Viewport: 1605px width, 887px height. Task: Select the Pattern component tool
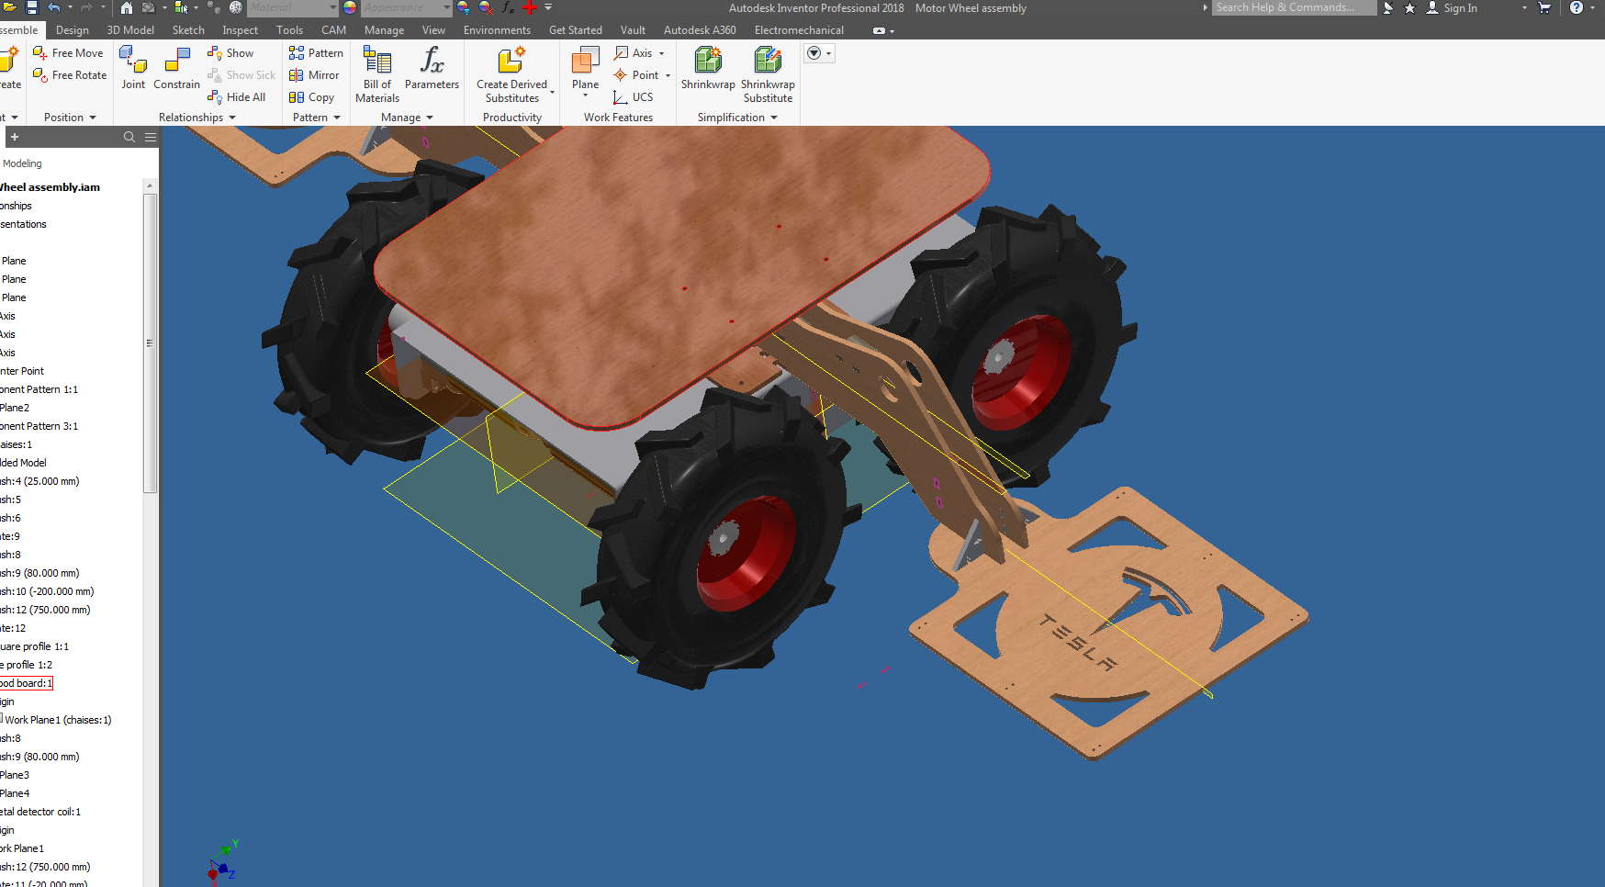pos(316,53)
